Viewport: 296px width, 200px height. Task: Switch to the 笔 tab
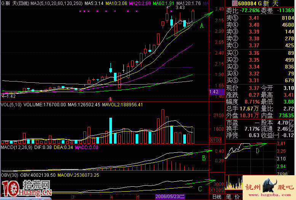coord(229,197)
